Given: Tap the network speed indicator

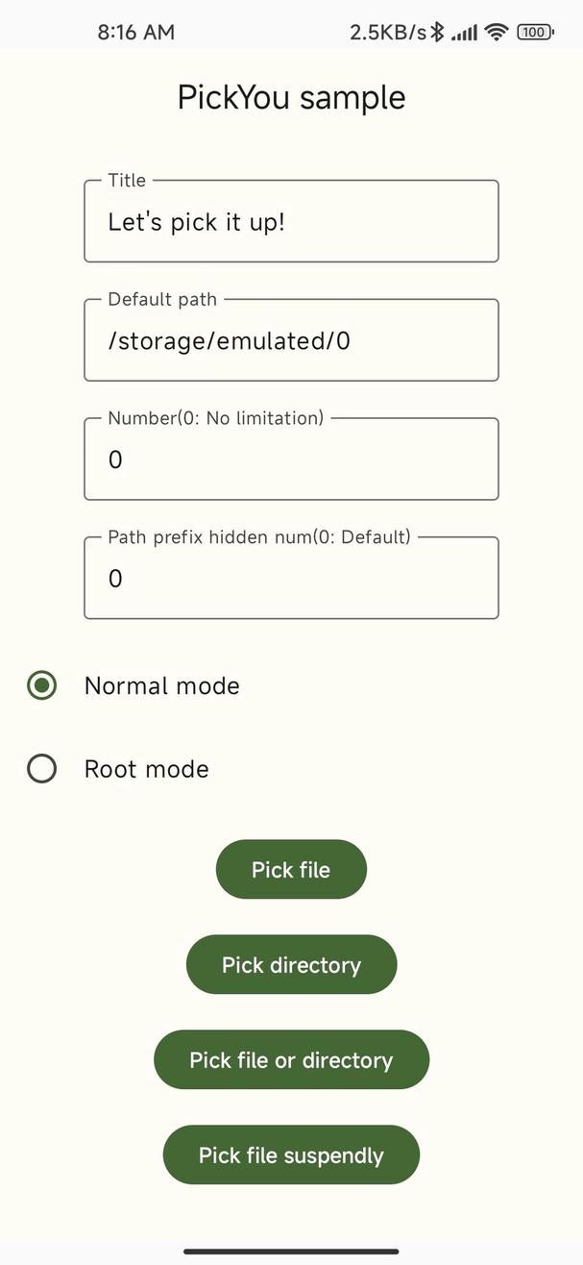Looking at the screenshot, I should click(x=388, y=32).
